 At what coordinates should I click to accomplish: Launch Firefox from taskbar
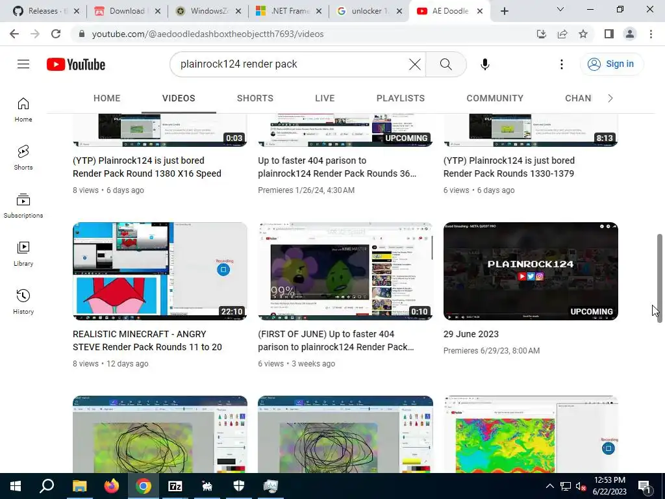click(112, 486)
